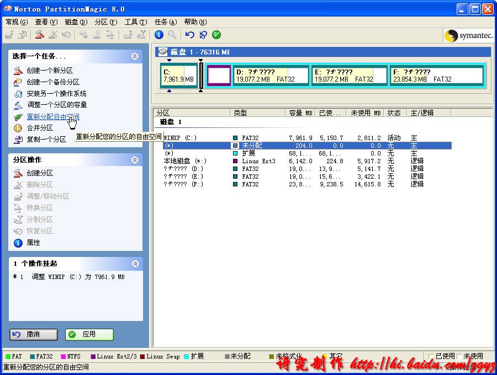
Task: Click the undelete partition toolbar icon
Action: pos(66,35)
